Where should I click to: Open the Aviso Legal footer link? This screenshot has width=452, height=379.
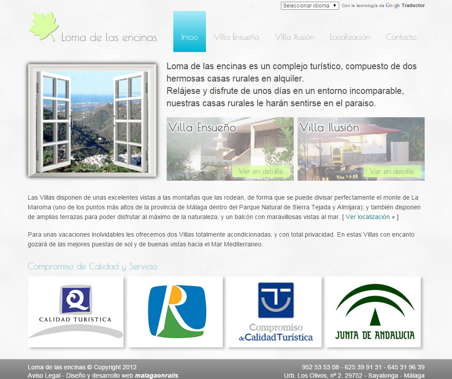[44, 375]
